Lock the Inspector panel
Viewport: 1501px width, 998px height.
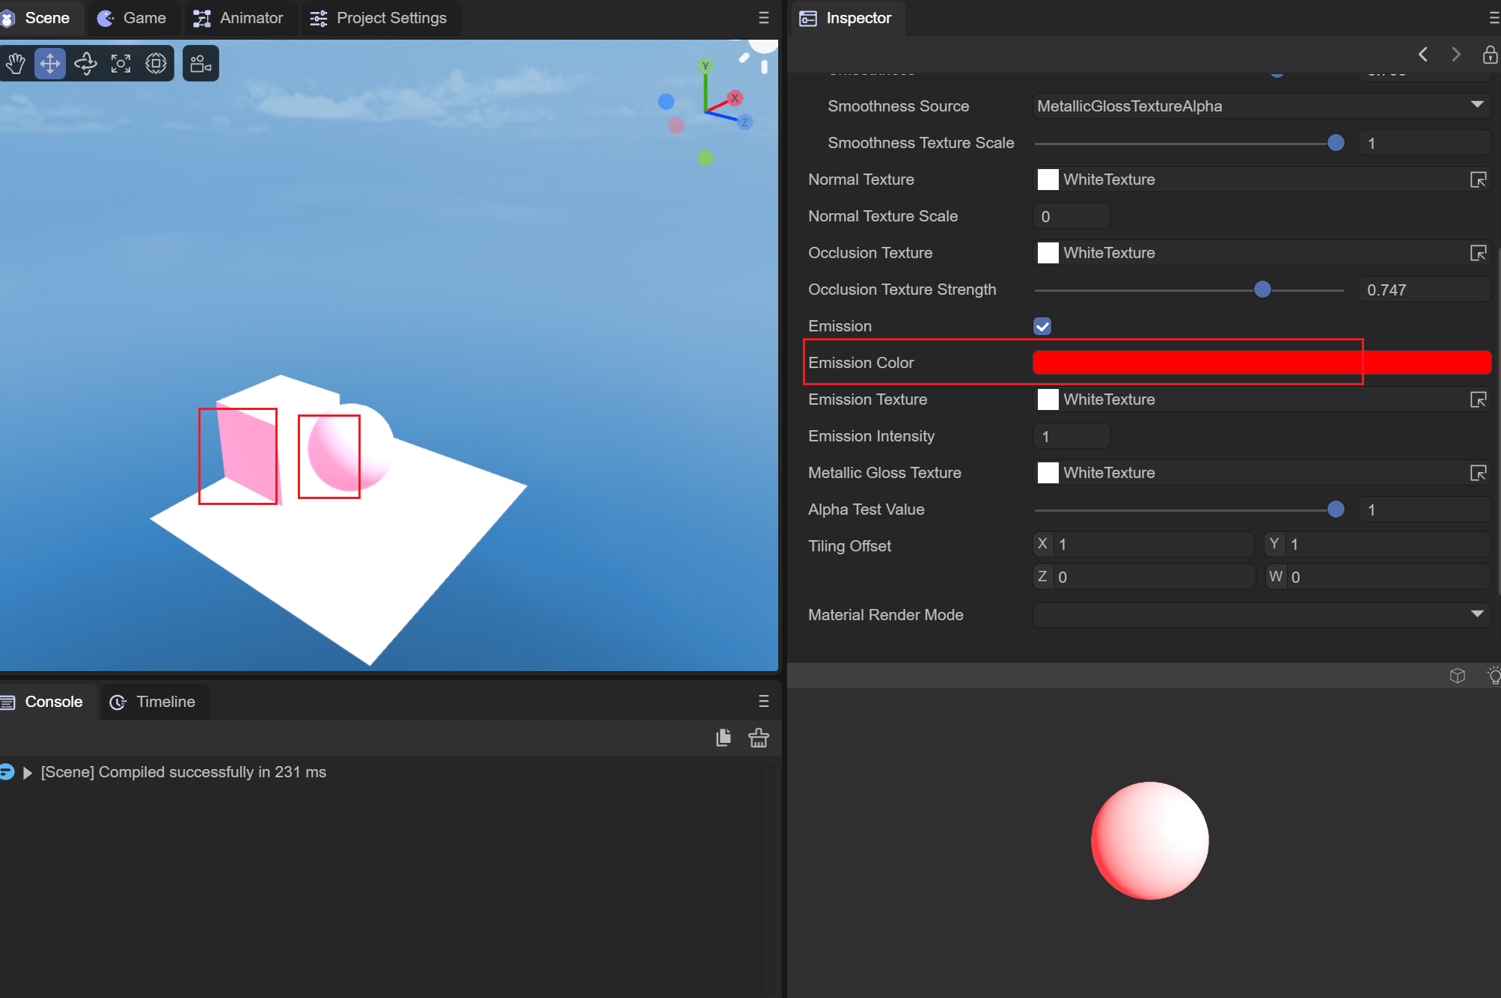1489,55
